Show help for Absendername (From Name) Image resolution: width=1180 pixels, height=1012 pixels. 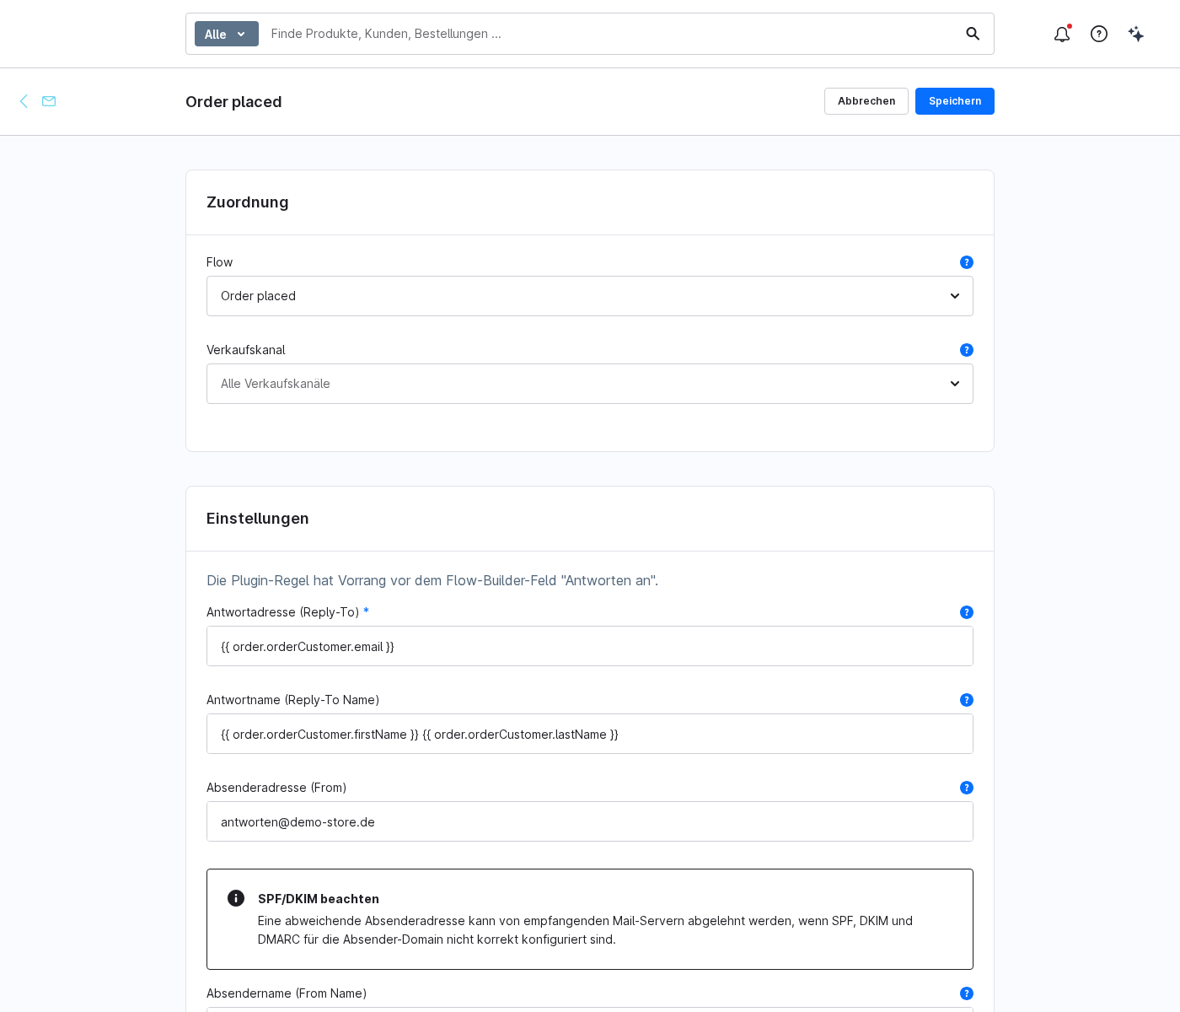tap(967, 993)
